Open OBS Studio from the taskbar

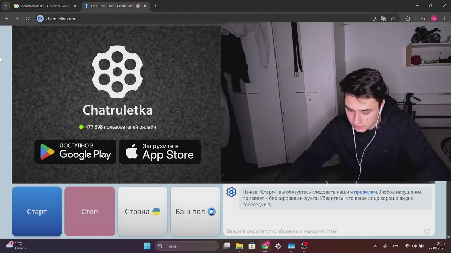pyautogui.click(x=304, y=246)
